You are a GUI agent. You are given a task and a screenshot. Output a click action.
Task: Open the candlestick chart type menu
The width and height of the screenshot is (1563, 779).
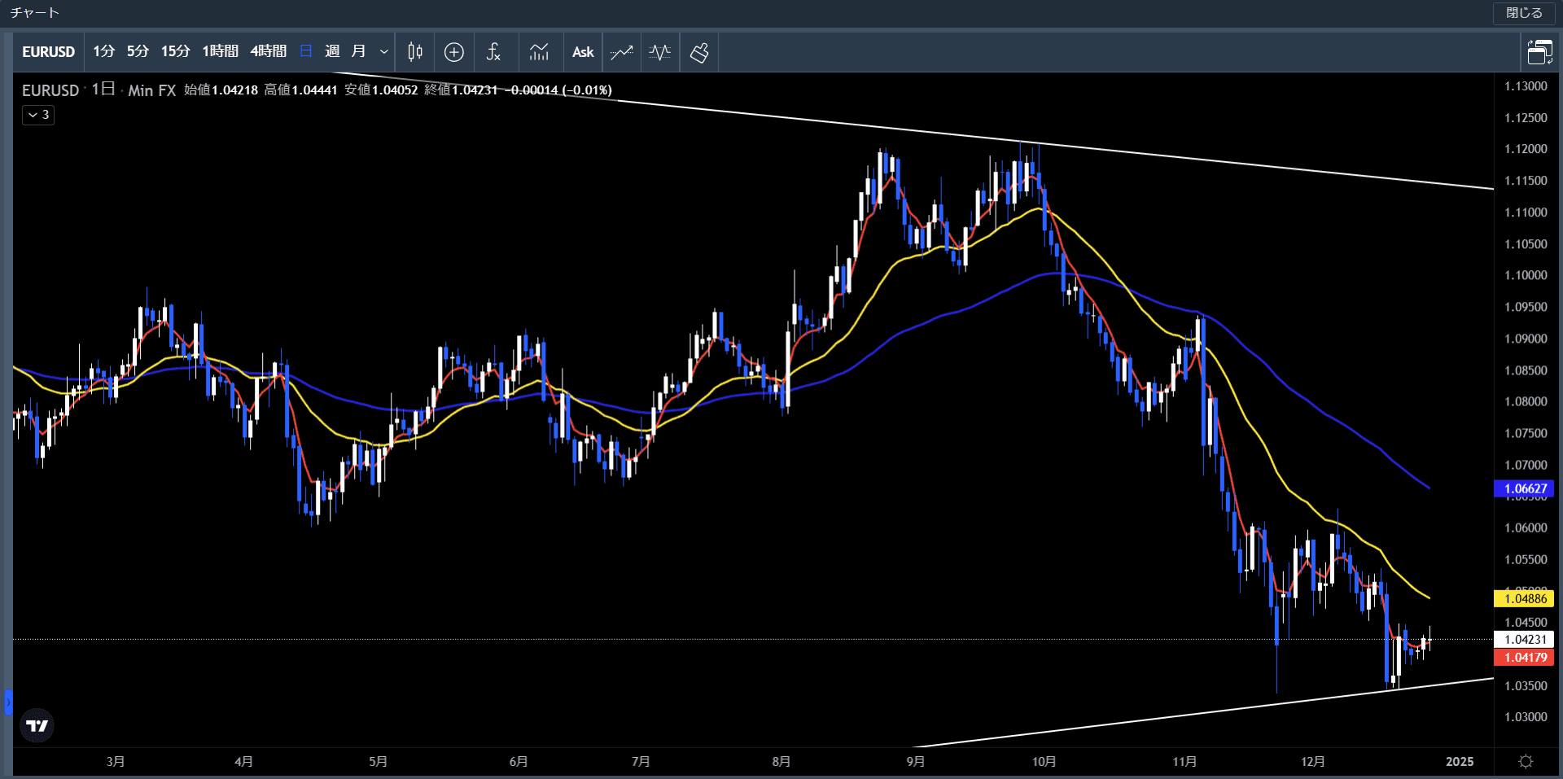pos(415,52)
